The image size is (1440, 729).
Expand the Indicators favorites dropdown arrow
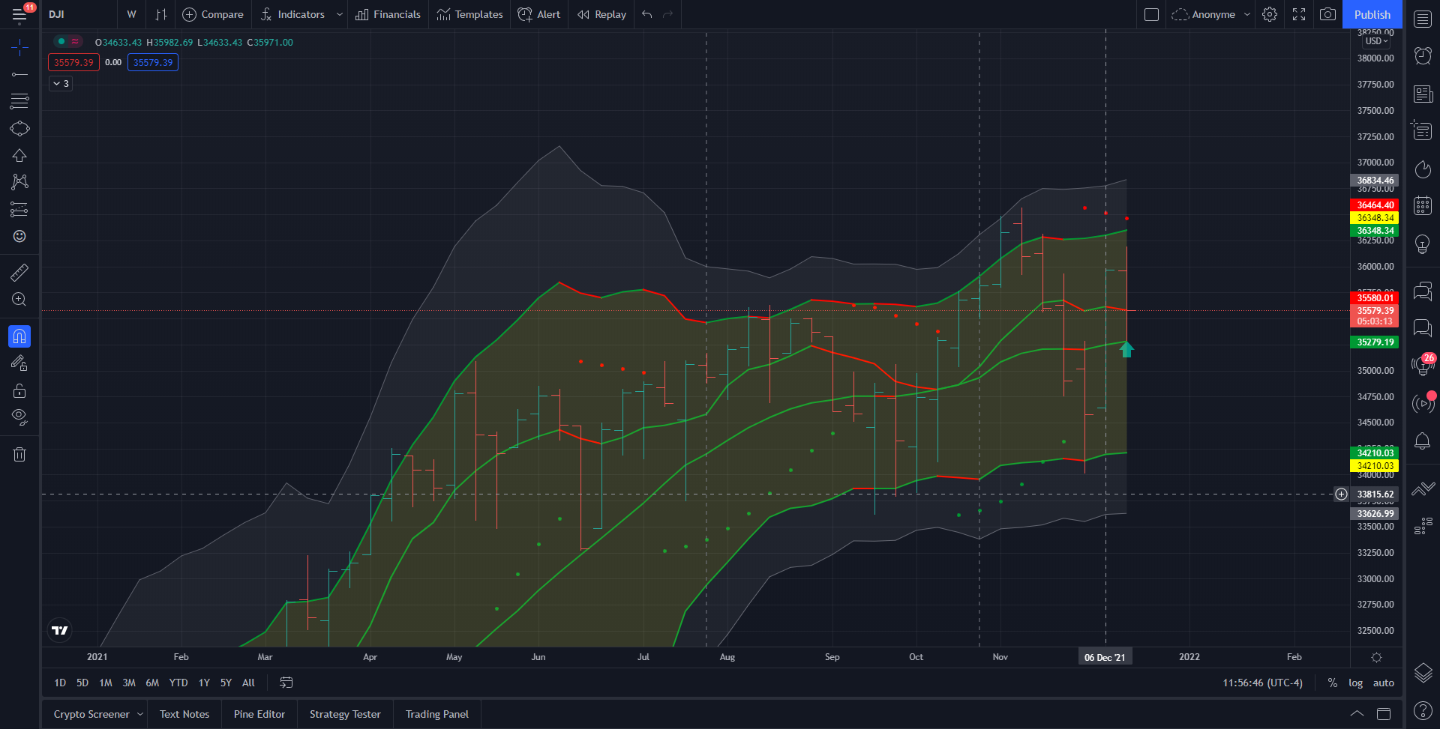pyautogui.click(x=339, y=14)
